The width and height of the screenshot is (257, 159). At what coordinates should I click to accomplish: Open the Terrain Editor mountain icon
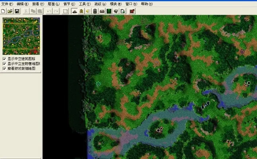pos(75,11)
